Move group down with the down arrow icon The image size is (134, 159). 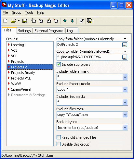[x=72, y=21]
